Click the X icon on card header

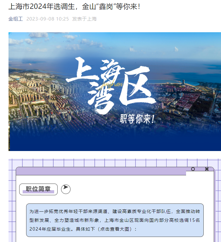click(207, 169)
